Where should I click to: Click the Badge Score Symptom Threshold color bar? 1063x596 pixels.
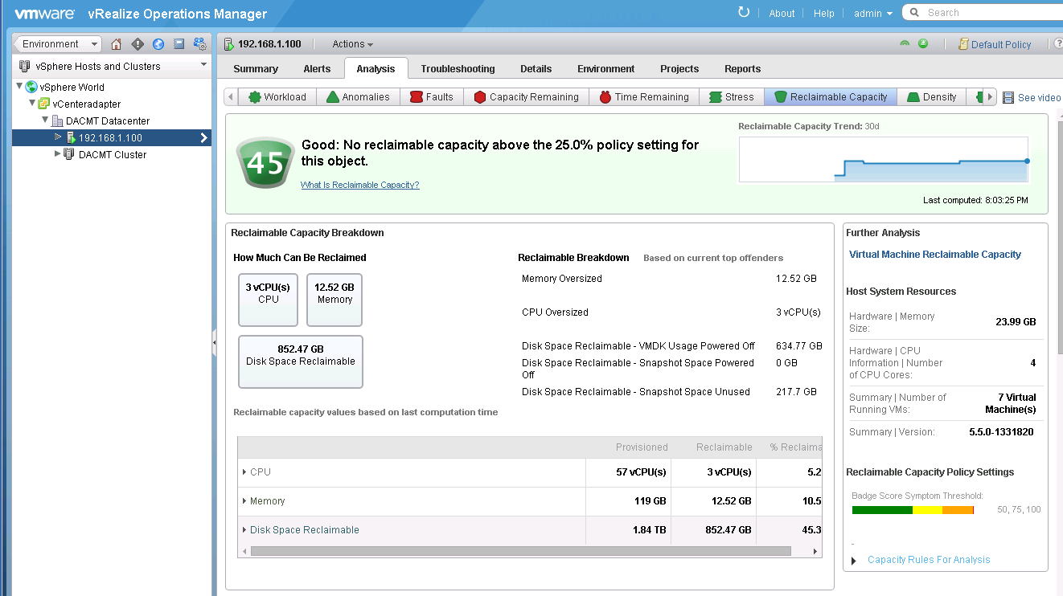913,510
